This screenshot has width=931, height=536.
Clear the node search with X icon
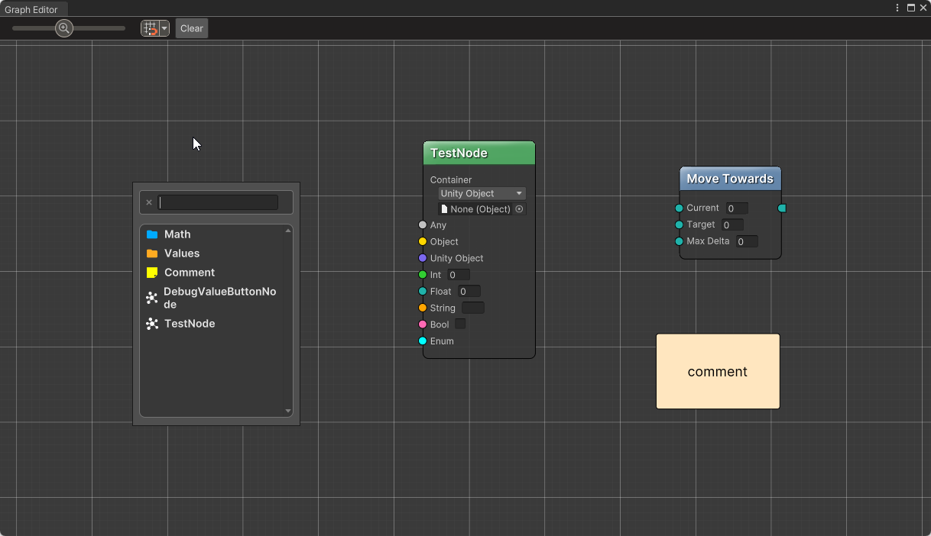tap(149, 202)
